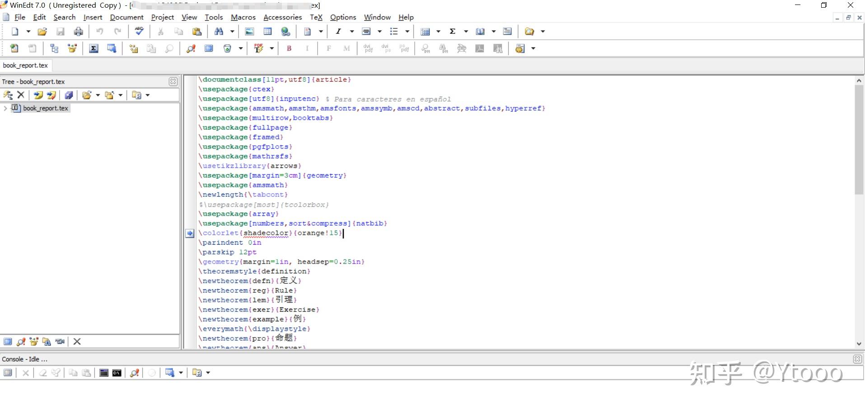865x408 pixels.
Task: Open the TeX menu
Action: click(x=316, y=17)
